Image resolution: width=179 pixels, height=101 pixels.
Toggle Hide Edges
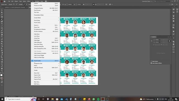pos(45,40)
